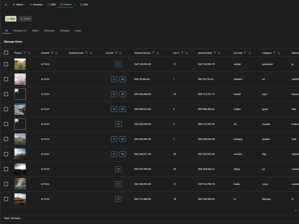Tick the checkbox for the oti row

(6, 124)
